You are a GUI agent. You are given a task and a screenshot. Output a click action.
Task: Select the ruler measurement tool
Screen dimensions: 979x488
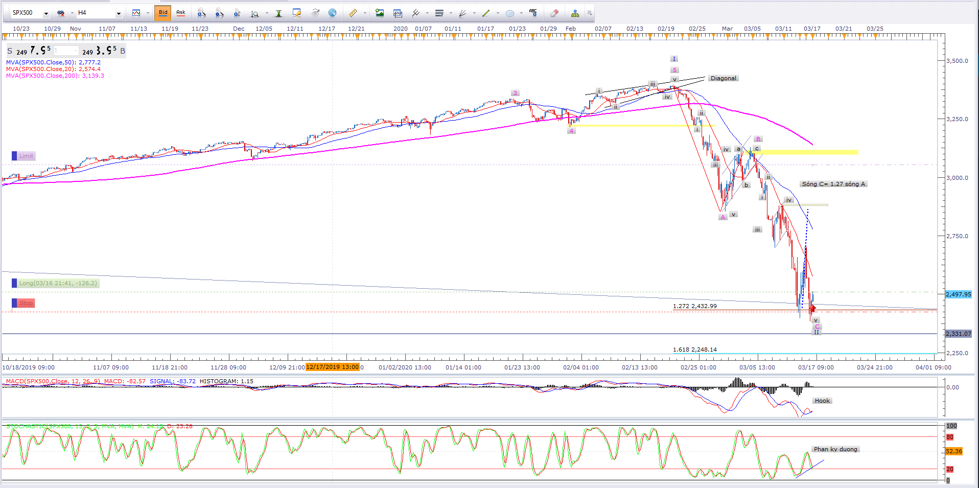click(353, 13)
